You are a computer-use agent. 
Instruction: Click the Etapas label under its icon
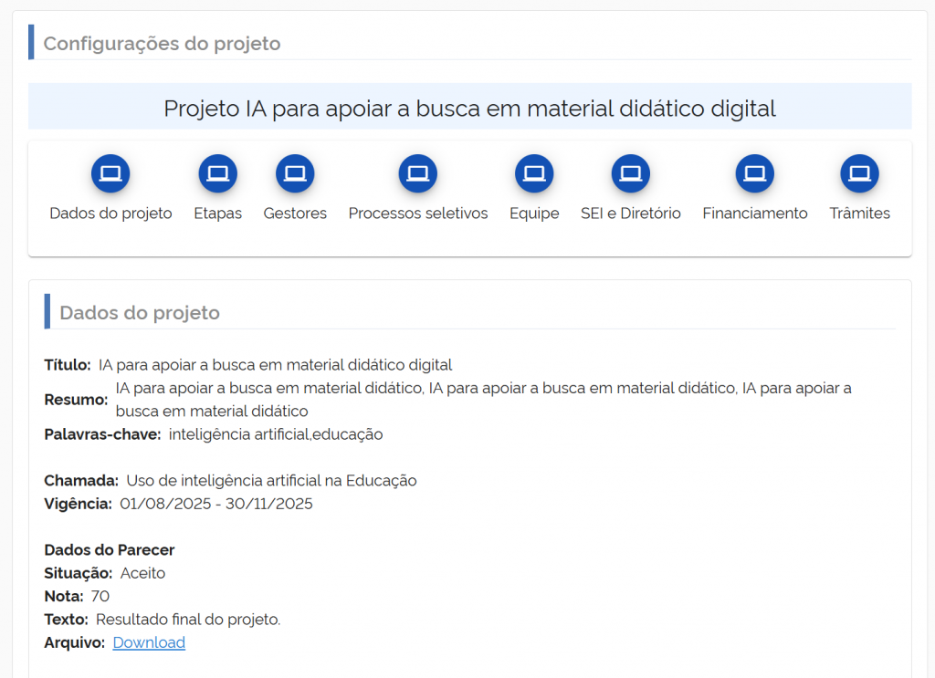217,213
